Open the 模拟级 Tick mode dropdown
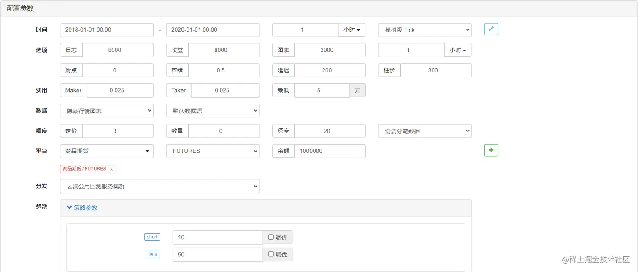The height and width of the screenshot is (272, 638). click(x=425, y=30)
